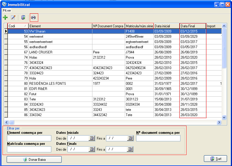This screenshot has width=232, height=166.
Task: Select the EDIFI RIbER row
Action: point(114,89)
